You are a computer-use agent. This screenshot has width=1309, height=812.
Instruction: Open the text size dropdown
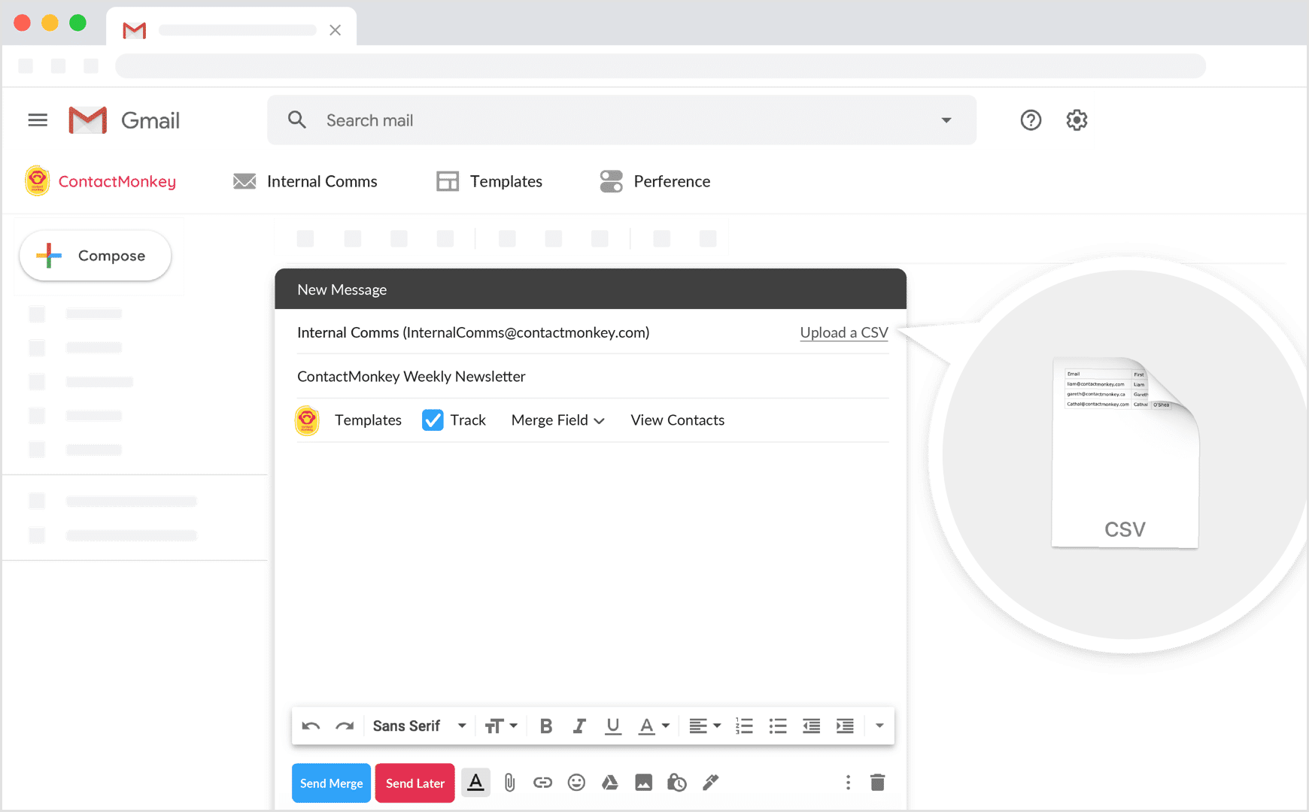pyautogui.click(x=501, y=726)
